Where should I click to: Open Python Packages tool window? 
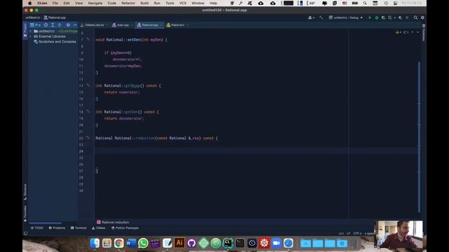(x=125, y=228)
